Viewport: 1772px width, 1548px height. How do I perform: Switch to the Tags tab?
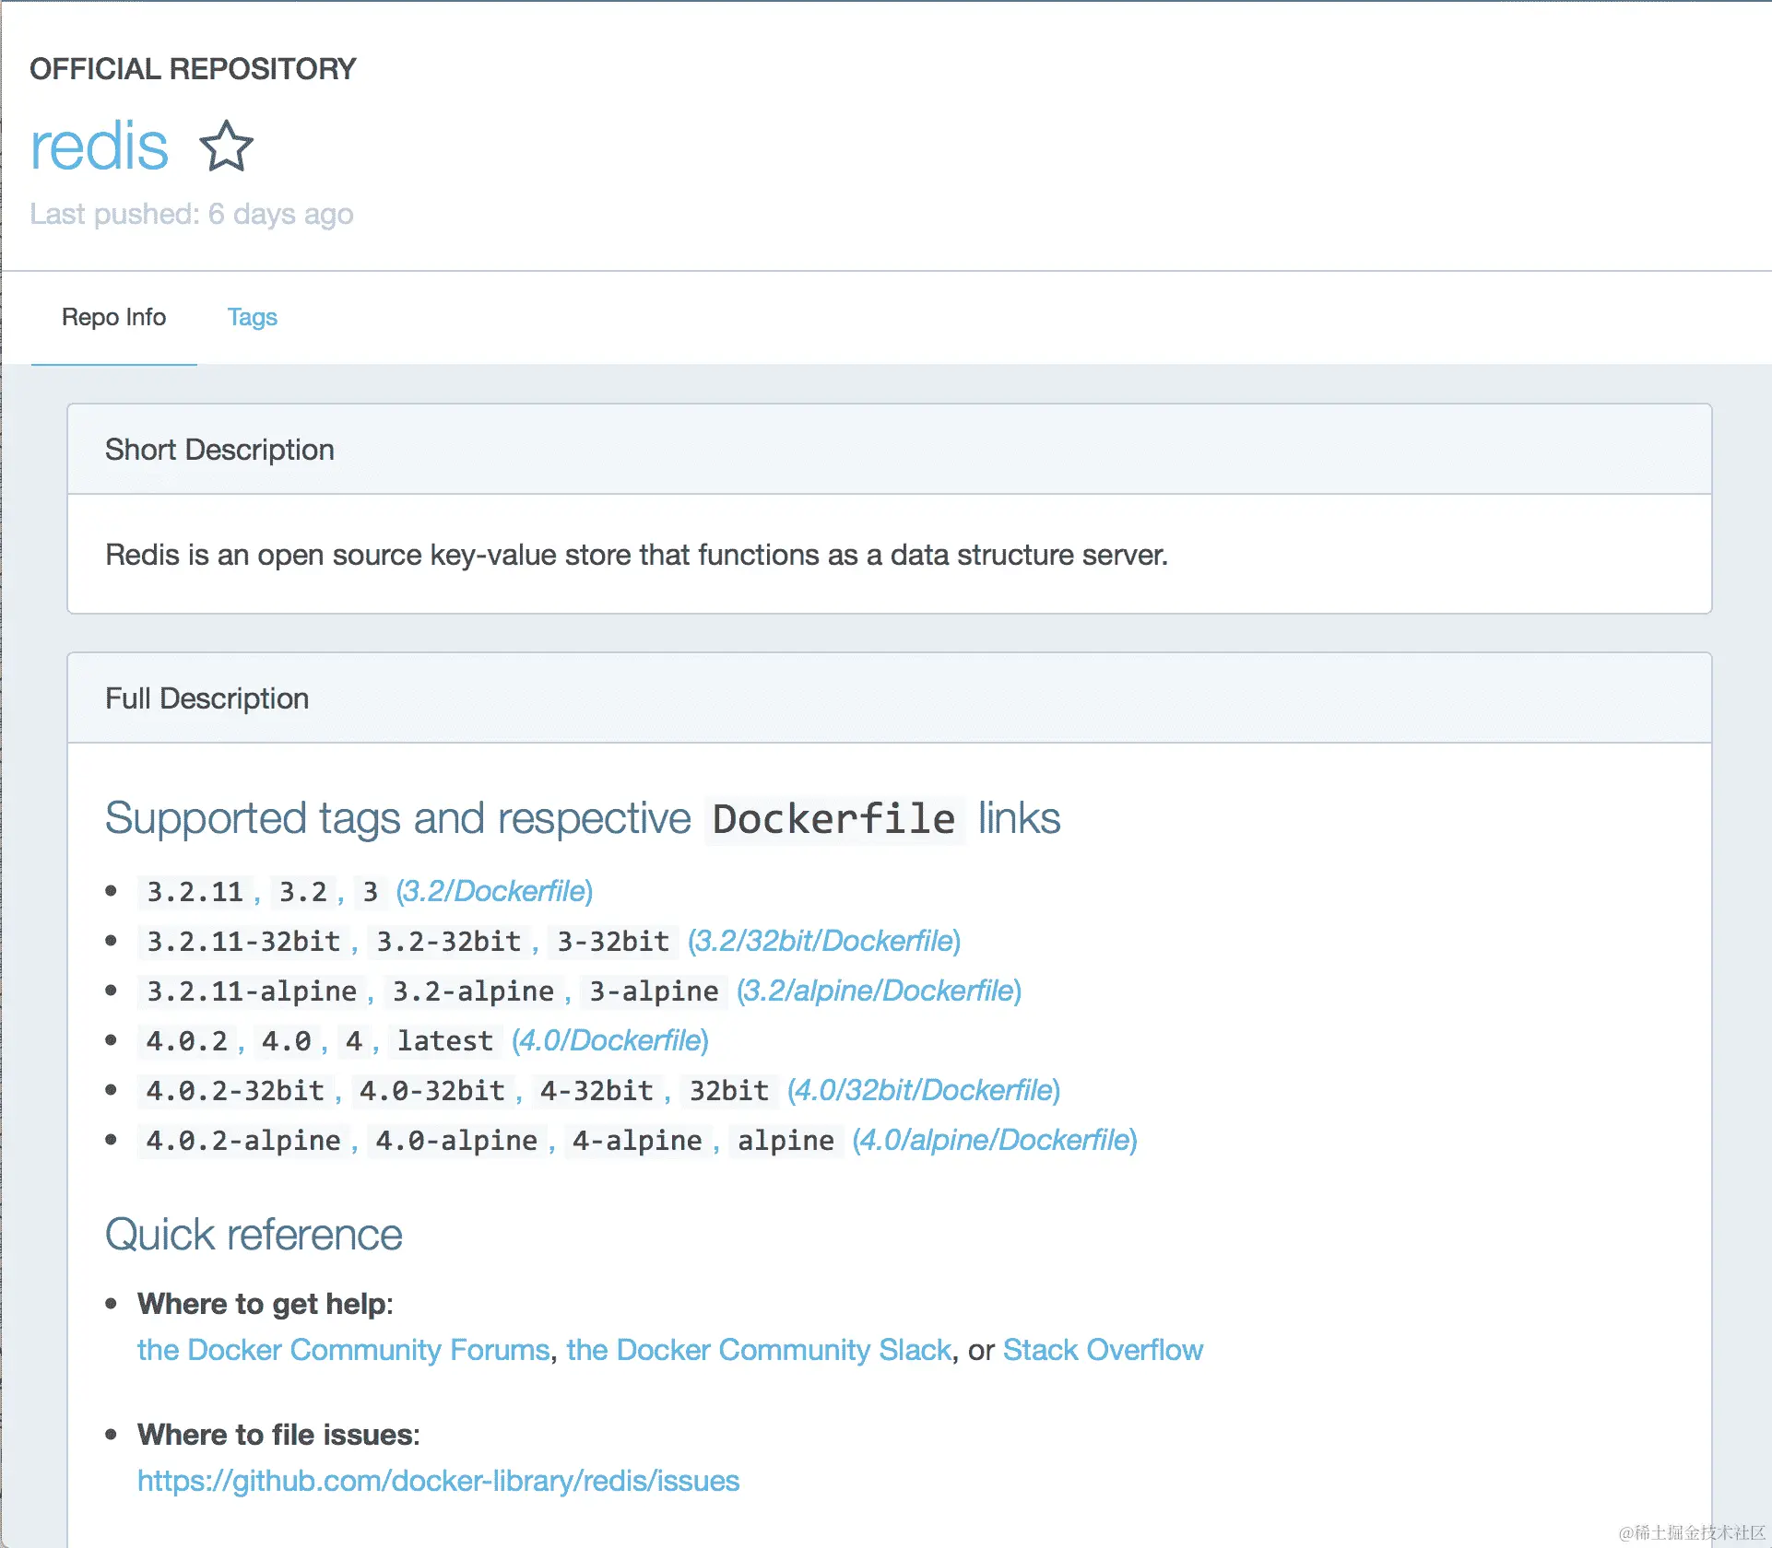(252, 317)
